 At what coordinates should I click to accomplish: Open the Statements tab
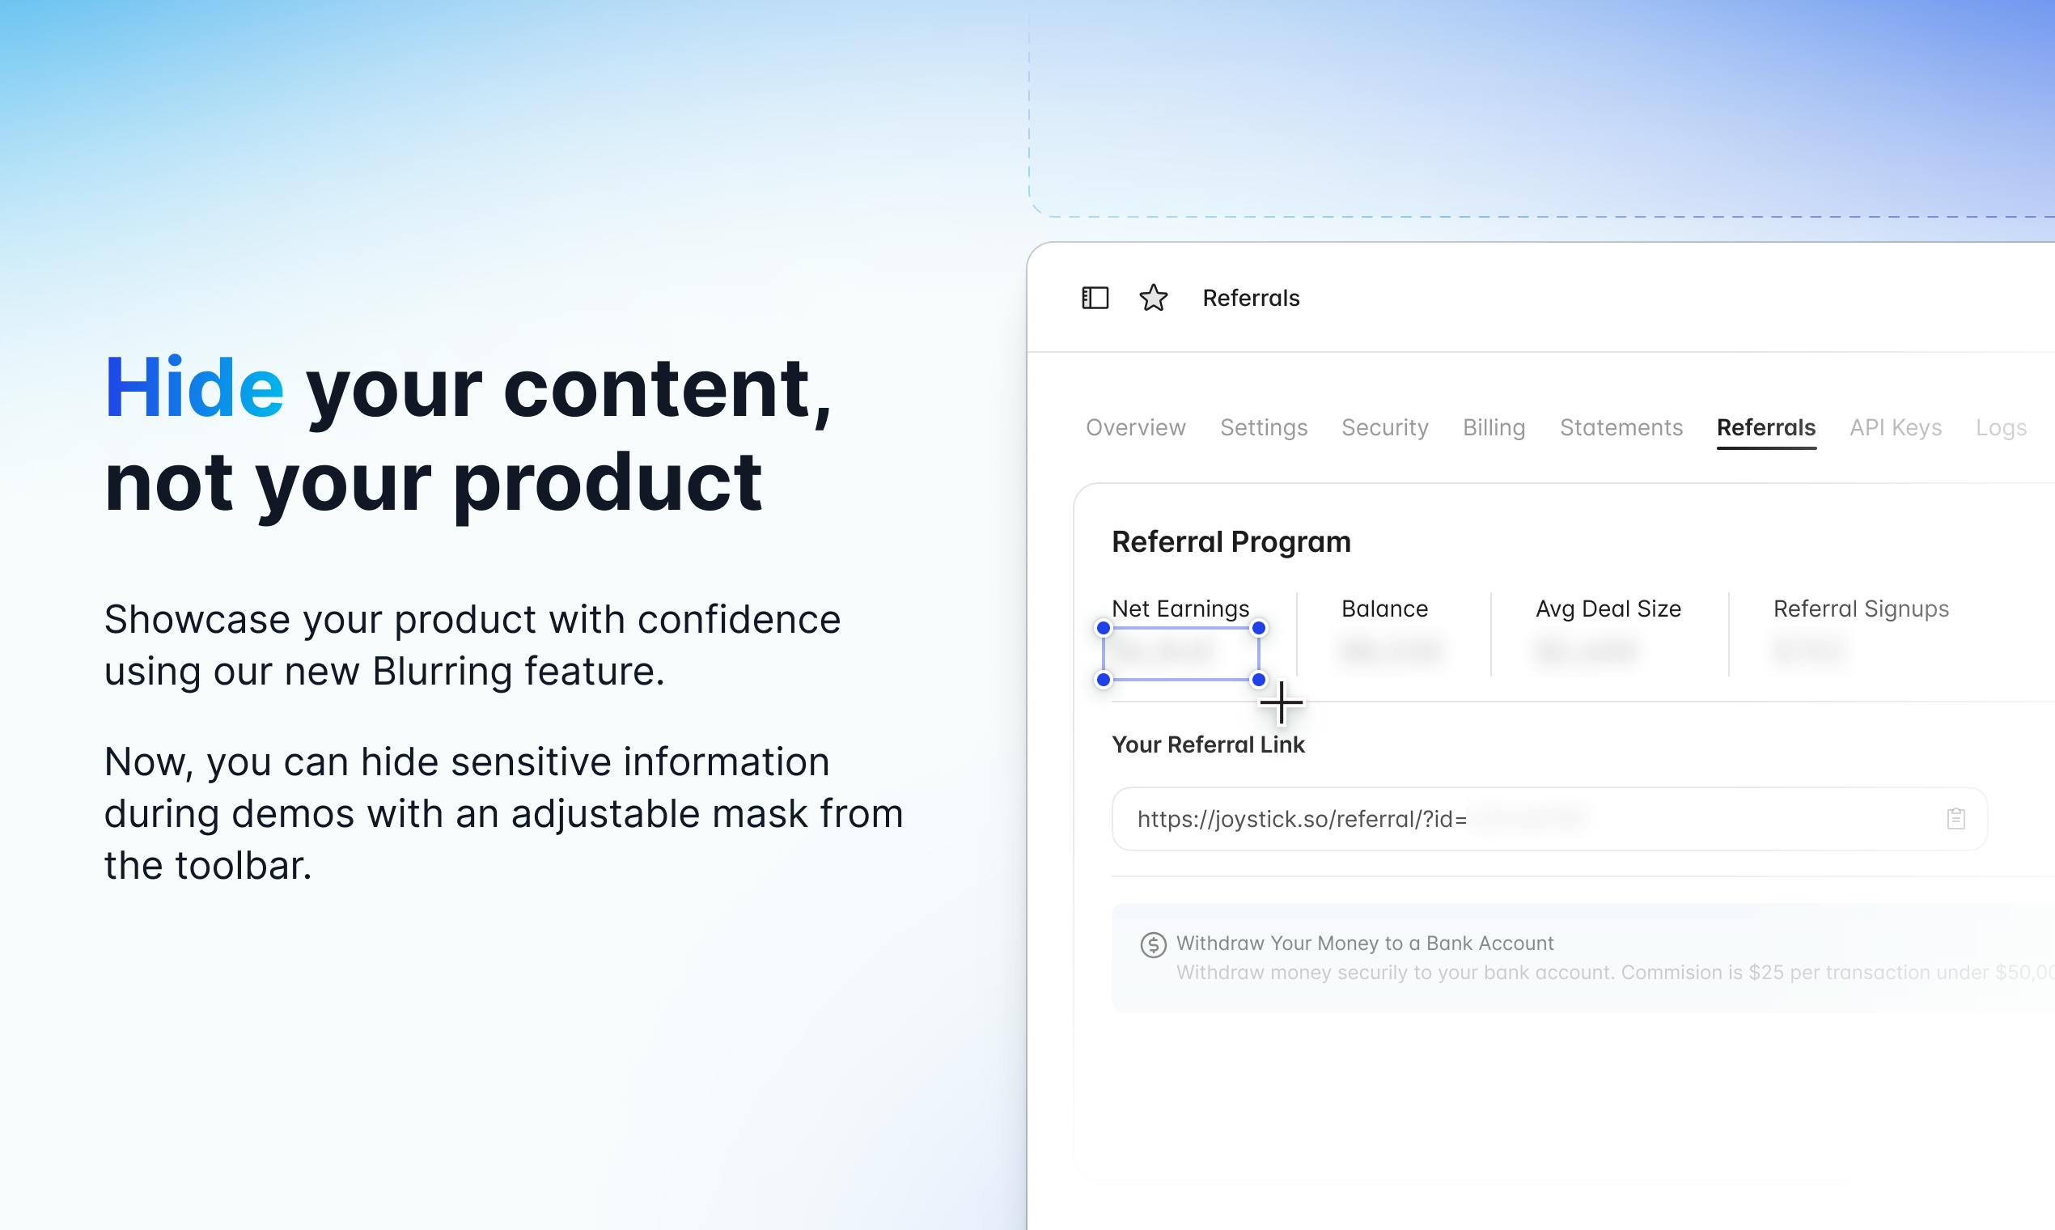coord(1621,428)
